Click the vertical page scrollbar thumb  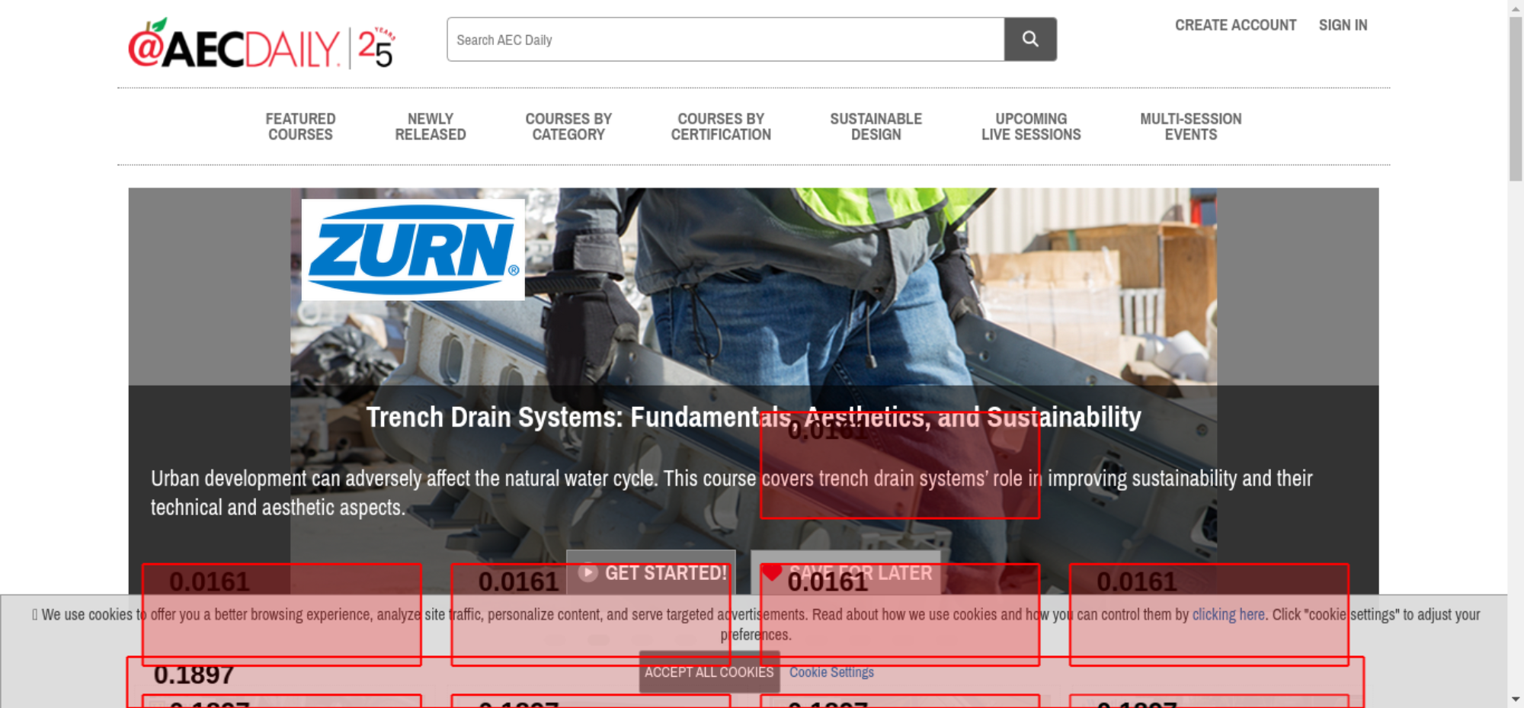1515,99
